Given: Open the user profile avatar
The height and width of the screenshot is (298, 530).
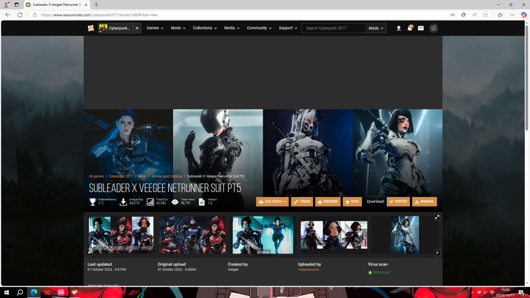Looking at the screenshot, I should [434, 28].
